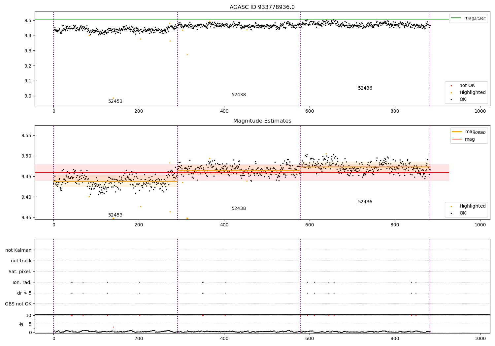The image size is (495, 346).
Task: Click the 'AGASC ID 933778936.0' plot title
Action: pyautogui.click(x=262, y=7)
